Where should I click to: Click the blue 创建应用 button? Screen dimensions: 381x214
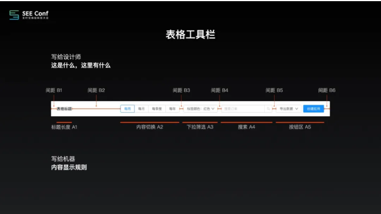[x=313, y=109]
